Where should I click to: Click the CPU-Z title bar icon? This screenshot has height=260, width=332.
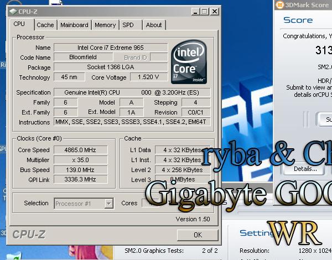(13, 12)
